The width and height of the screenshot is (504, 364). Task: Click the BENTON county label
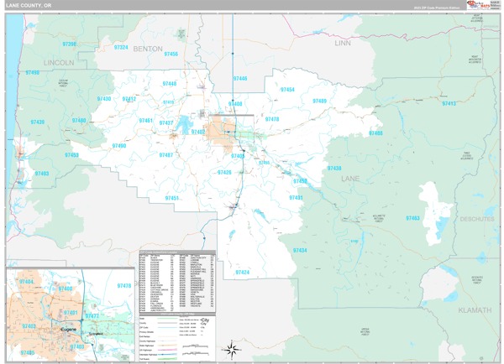(x=148, y=49)
